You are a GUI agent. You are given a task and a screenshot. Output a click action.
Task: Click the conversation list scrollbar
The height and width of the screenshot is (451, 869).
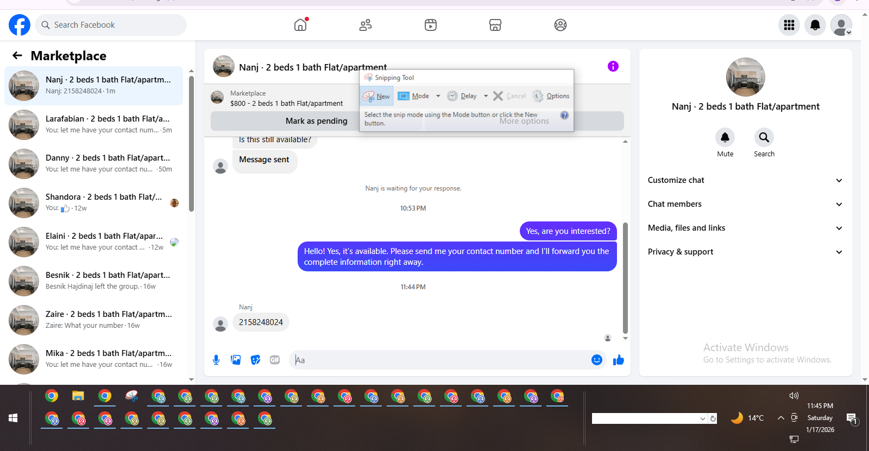pyautogui.click(x=191, y=144)
